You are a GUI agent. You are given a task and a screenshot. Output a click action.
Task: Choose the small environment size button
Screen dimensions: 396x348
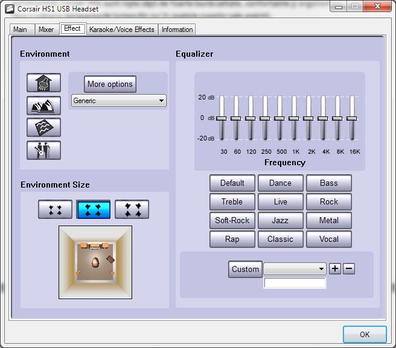55,209
